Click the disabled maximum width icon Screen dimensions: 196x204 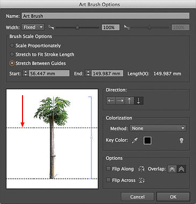tap(127, 27)
